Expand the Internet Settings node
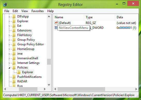The width and height of the screenshot is (141, 100). [x=9, y=63]
